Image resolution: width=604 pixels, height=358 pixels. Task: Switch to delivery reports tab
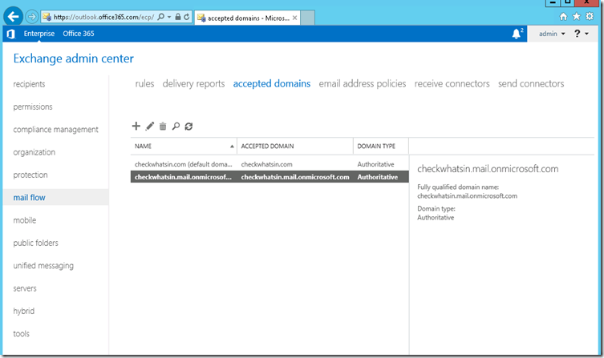click(x=193, y=84)
